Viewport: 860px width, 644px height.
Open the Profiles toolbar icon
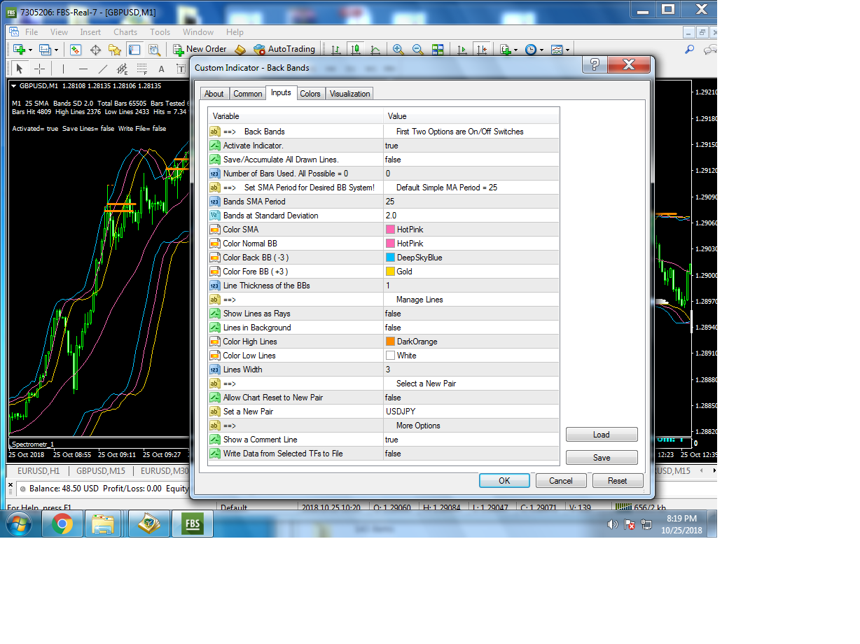coord(45,50)
